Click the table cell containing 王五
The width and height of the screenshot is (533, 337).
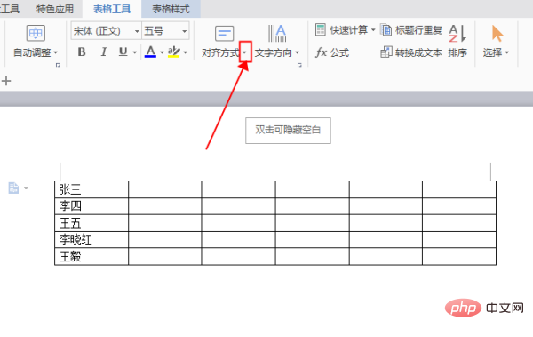pyautogui.click(x=91, y=223)
